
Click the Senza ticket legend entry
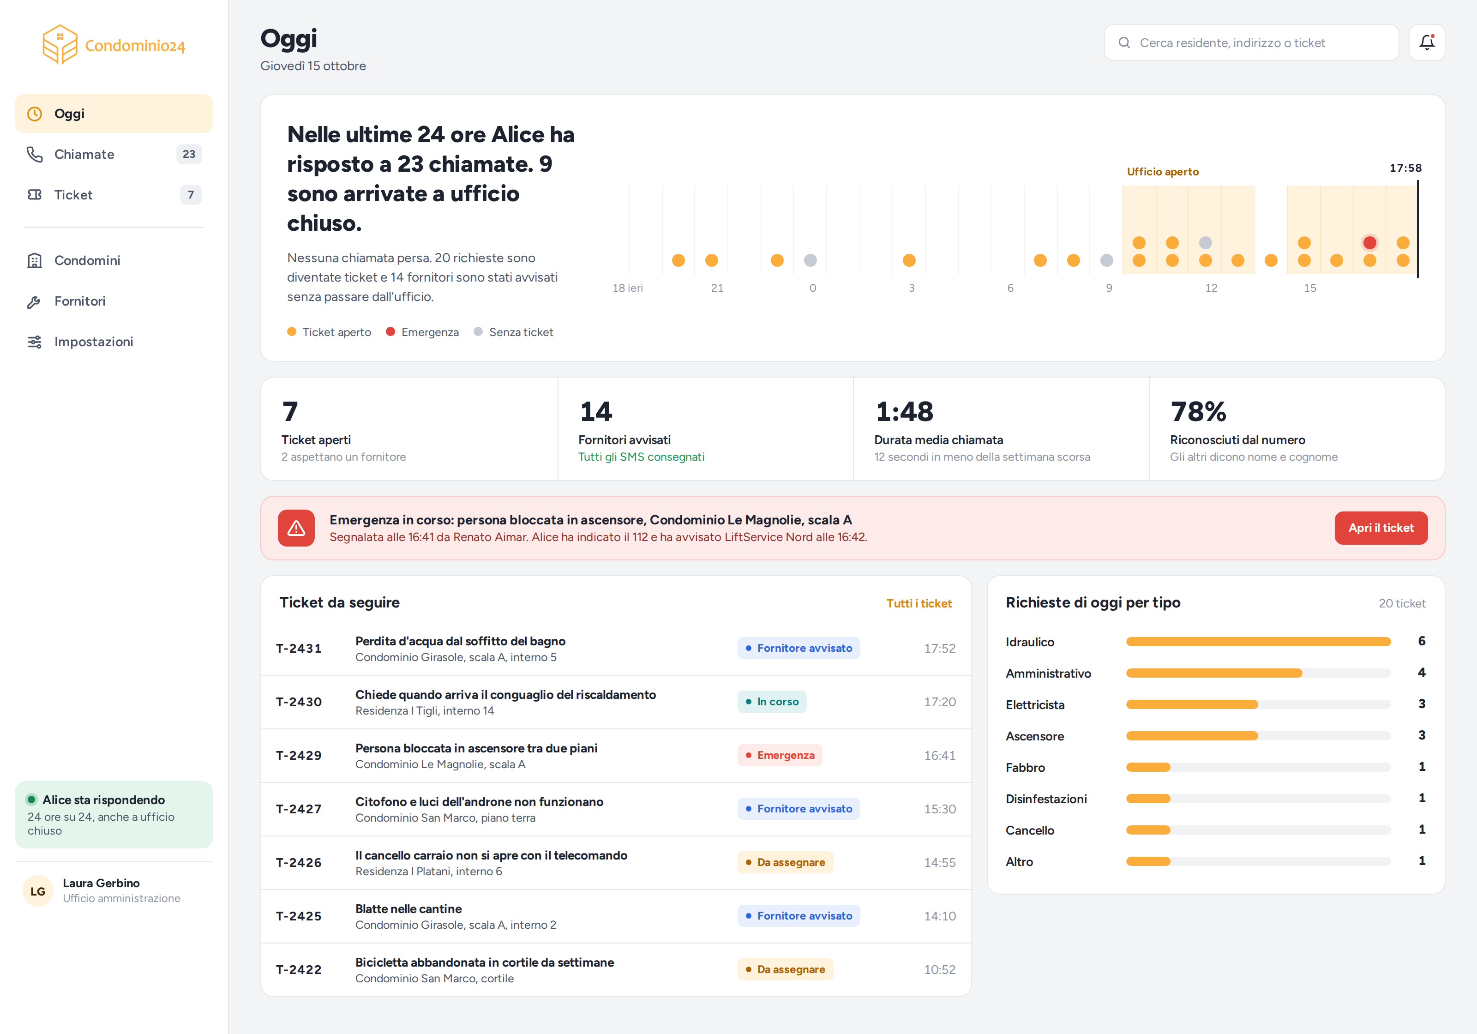[513, 332]
